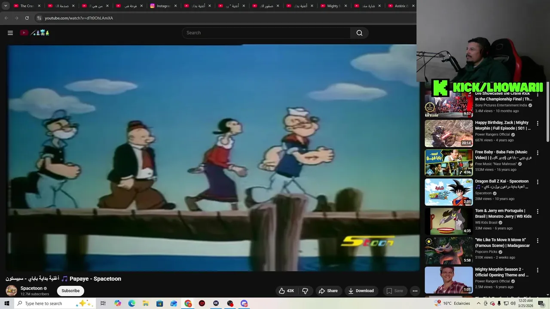Open the 4K app on the taskbar
Viewport: 550px width, 309px height.
point(216,303)
